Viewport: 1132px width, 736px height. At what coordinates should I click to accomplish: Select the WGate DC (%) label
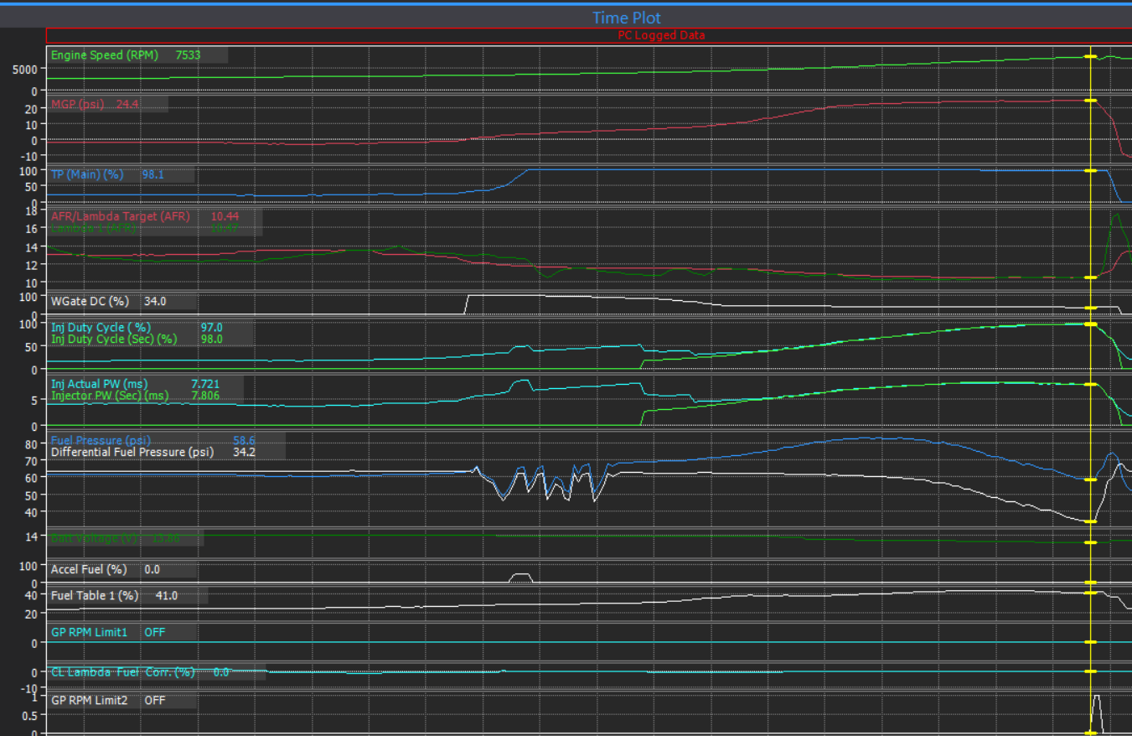[x=90, y=302]
